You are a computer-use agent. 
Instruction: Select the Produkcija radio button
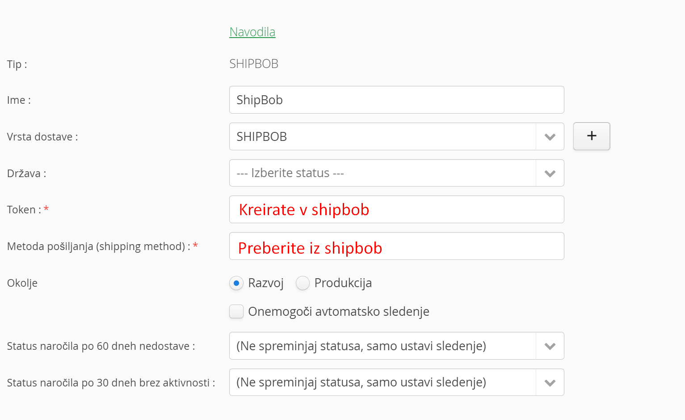[303, 283]
